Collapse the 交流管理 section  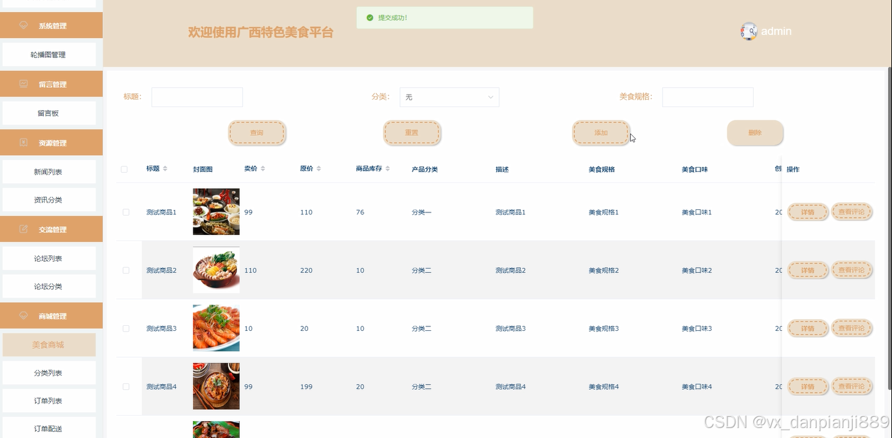pos(51,229)
